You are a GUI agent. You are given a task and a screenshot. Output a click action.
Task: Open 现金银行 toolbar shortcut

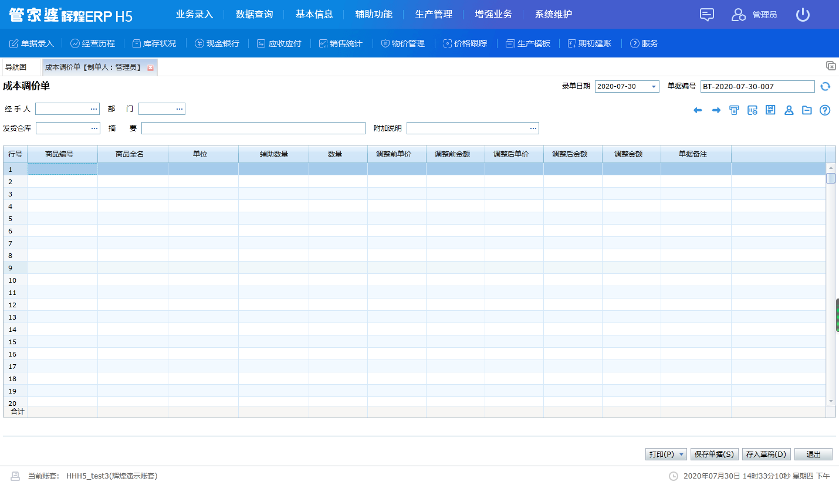point(217,43)
